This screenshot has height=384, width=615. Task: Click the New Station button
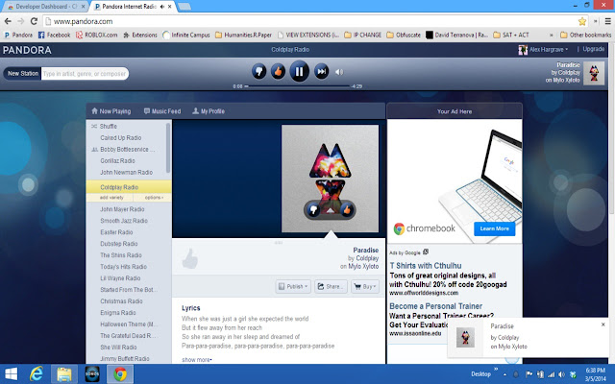(x=23, y=73)
